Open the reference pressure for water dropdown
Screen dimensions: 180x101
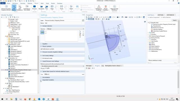click(62, 66)
